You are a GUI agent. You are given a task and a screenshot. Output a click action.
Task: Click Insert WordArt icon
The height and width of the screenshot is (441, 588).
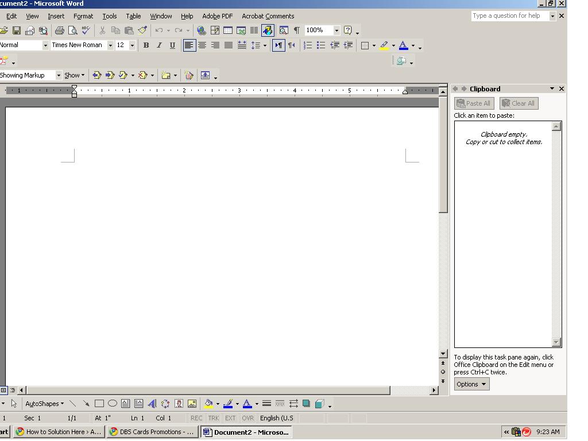pyautogui.click(x=152, y=404)
